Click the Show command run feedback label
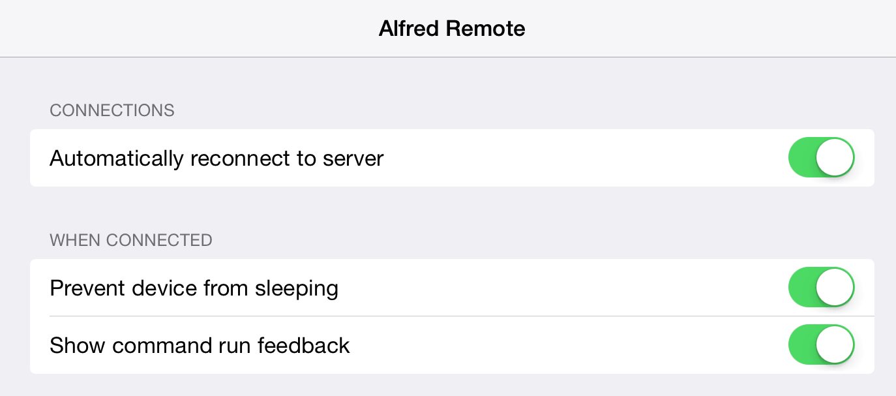Image resolution: width=896 pixels, height=396 pixels. point(200,345)
